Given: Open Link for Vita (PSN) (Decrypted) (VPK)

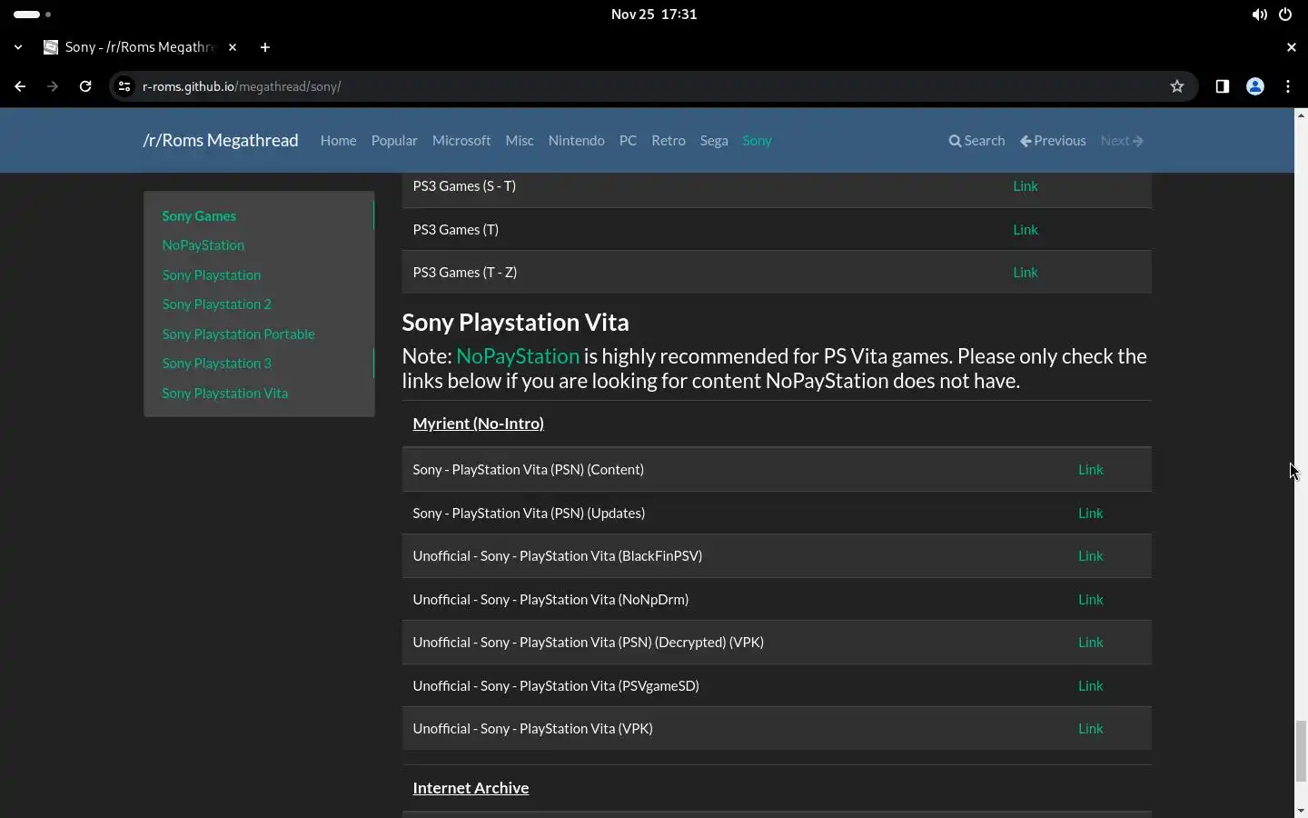Looking at the screenshot, I should pyautogui.click(x=1090, y=642).
